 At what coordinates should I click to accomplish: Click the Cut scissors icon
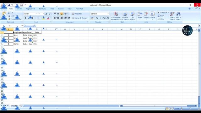click(x=9, y=13)
